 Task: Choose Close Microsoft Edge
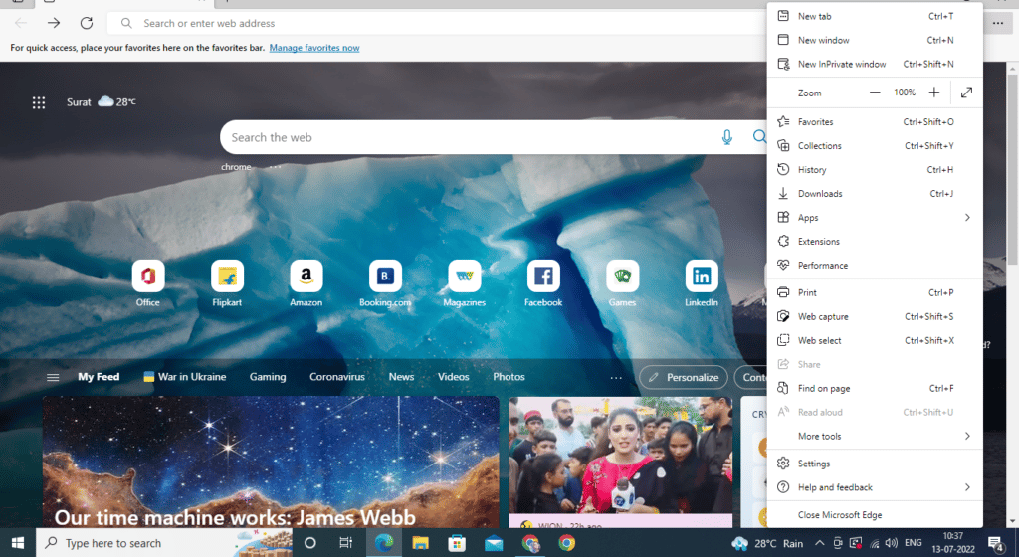coord(875,515)
